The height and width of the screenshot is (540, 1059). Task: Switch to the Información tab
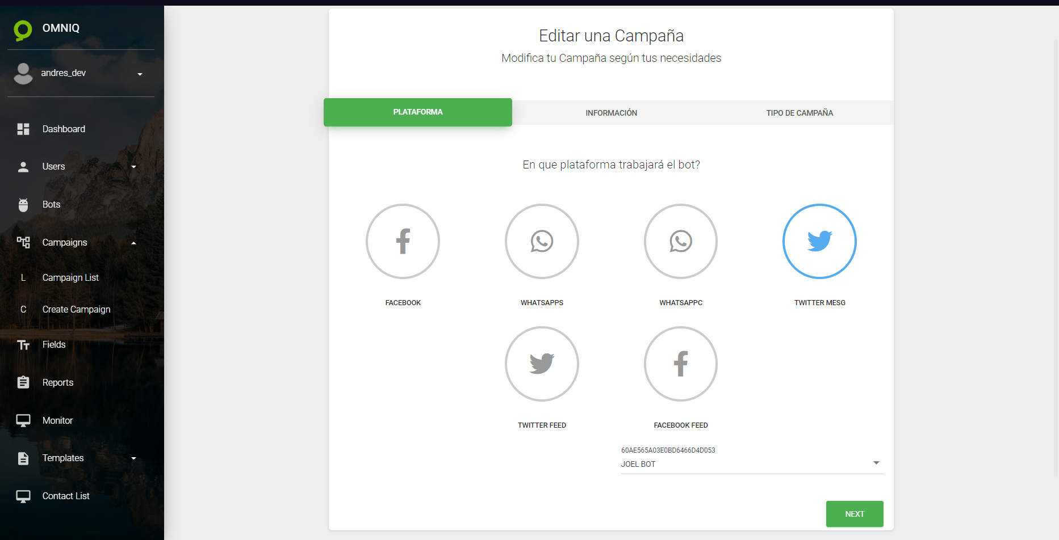tap(611, 113)
